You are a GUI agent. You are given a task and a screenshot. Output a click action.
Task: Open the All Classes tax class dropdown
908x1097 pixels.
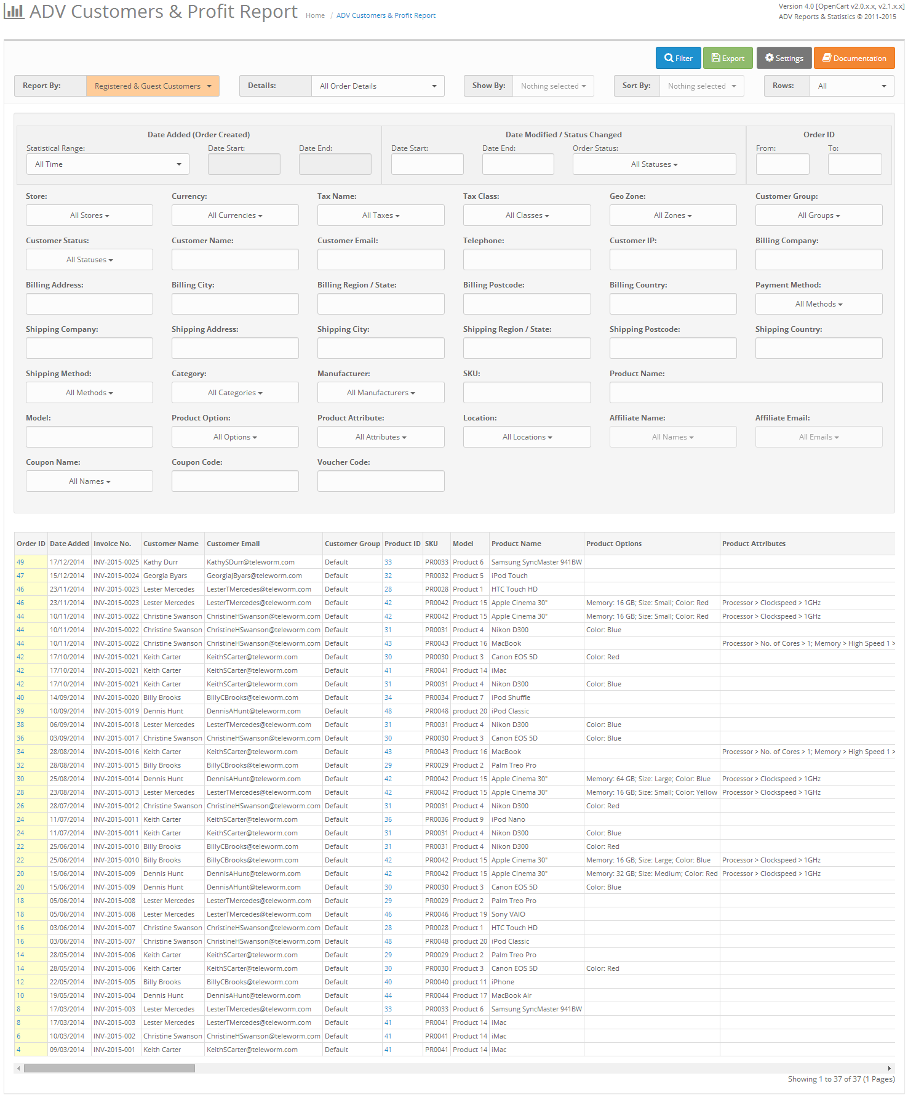tap(527, 215)
